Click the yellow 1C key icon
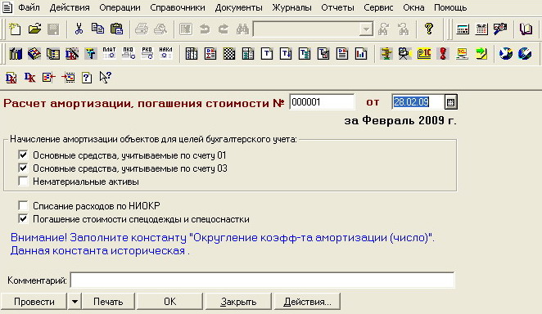The width and height of the screenshot is (542, 314). pos(424,54)
